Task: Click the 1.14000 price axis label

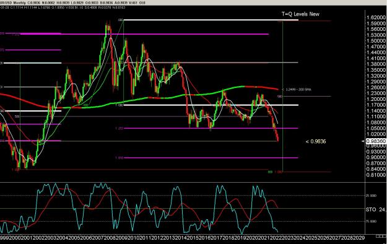Action: (x=376, y=111)
